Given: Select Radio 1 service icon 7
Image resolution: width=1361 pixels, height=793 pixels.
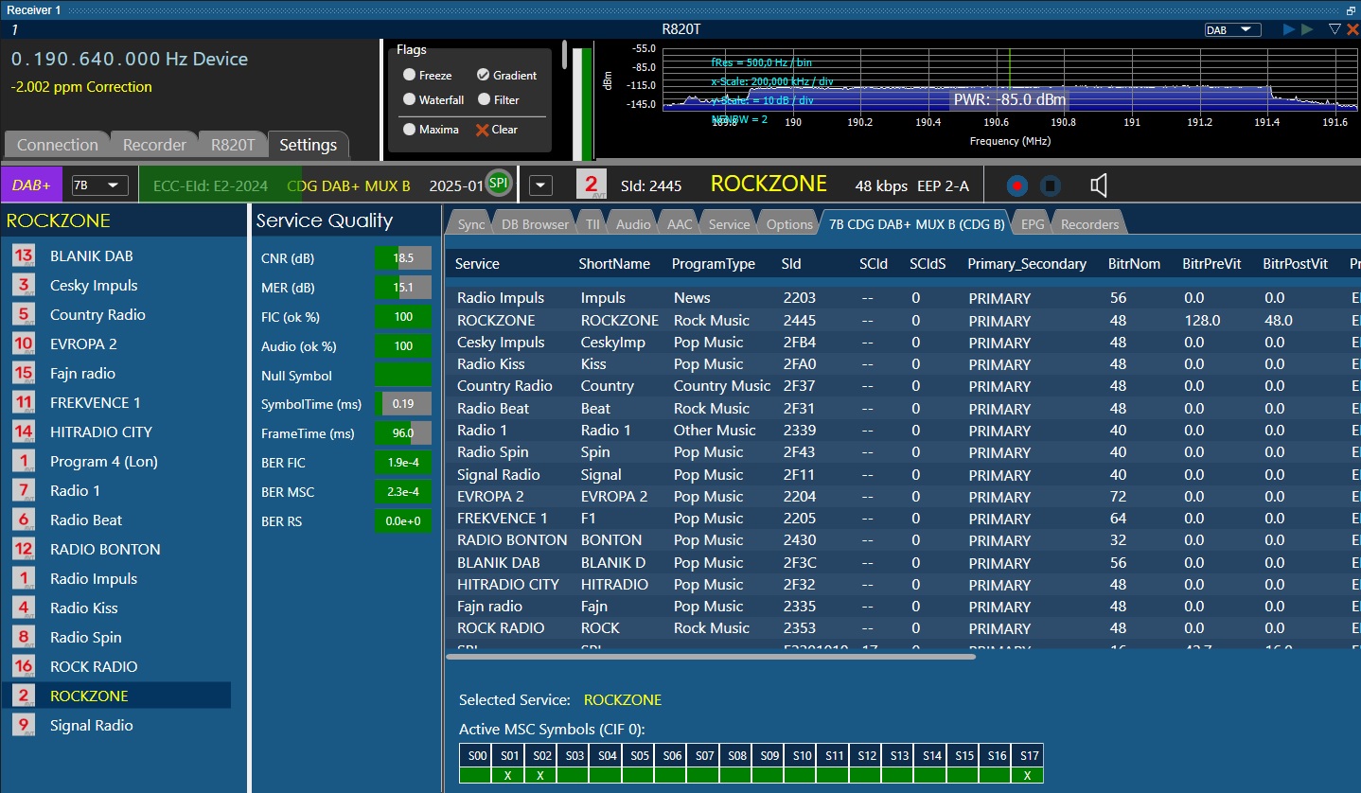Looking at the screenshot, I should click(24, 490).
